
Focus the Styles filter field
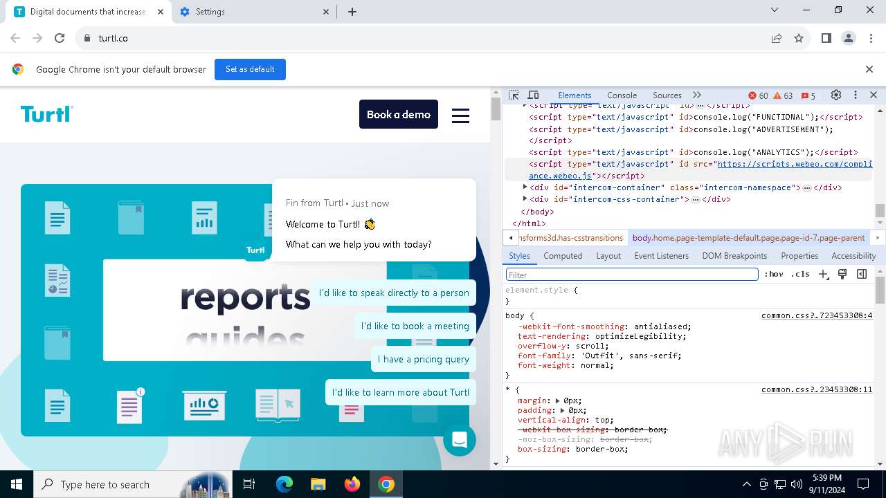pos(632,275)
